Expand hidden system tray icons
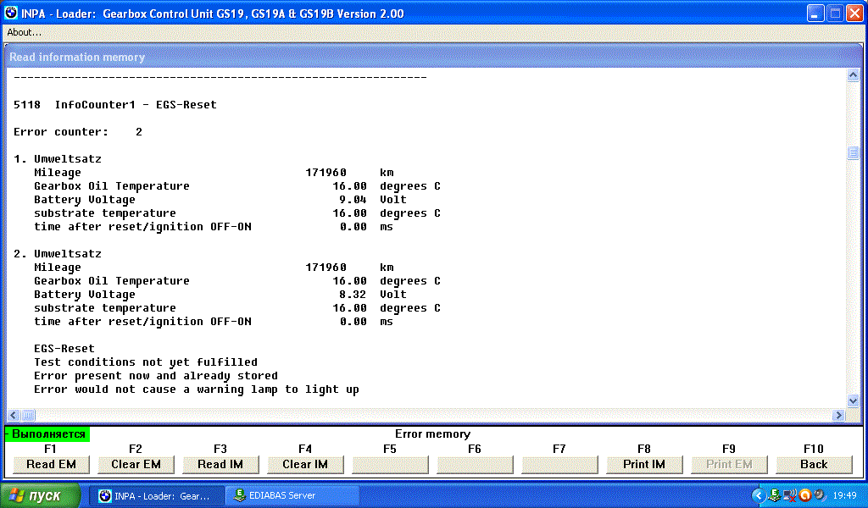This screenshot has width=868, height=508. (759, 495)
